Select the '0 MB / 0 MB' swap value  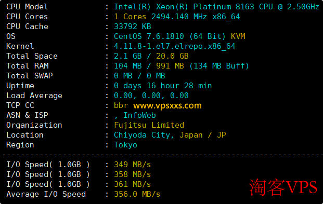[139, 76]
